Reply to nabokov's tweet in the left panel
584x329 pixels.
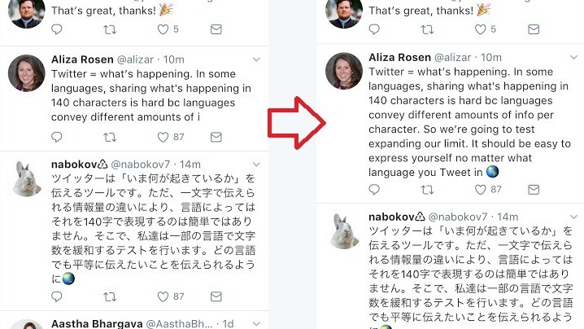coord(56,296)
